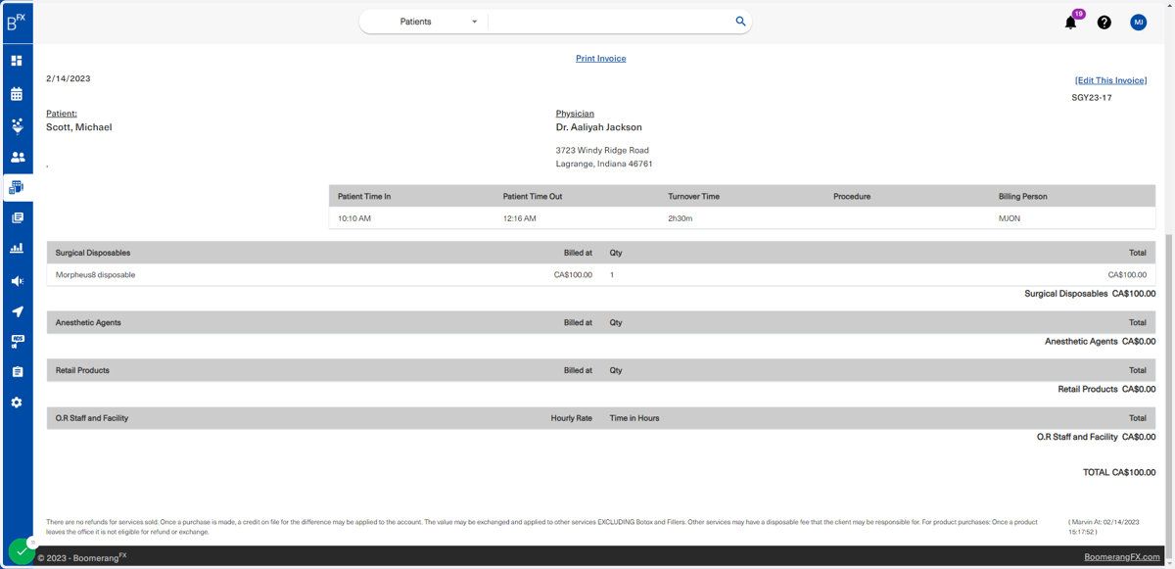The height and width of the screenshot is (569, 1175).
Task: Open the paper plane send icon
Action: tap(17, 311)
